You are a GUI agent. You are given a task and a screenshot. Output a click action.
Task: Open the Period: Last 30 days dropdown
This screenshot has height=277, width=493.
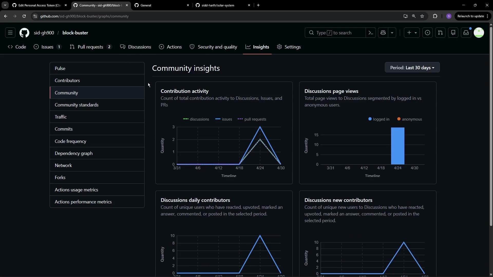pyautogui.click(x=412, y=67)
